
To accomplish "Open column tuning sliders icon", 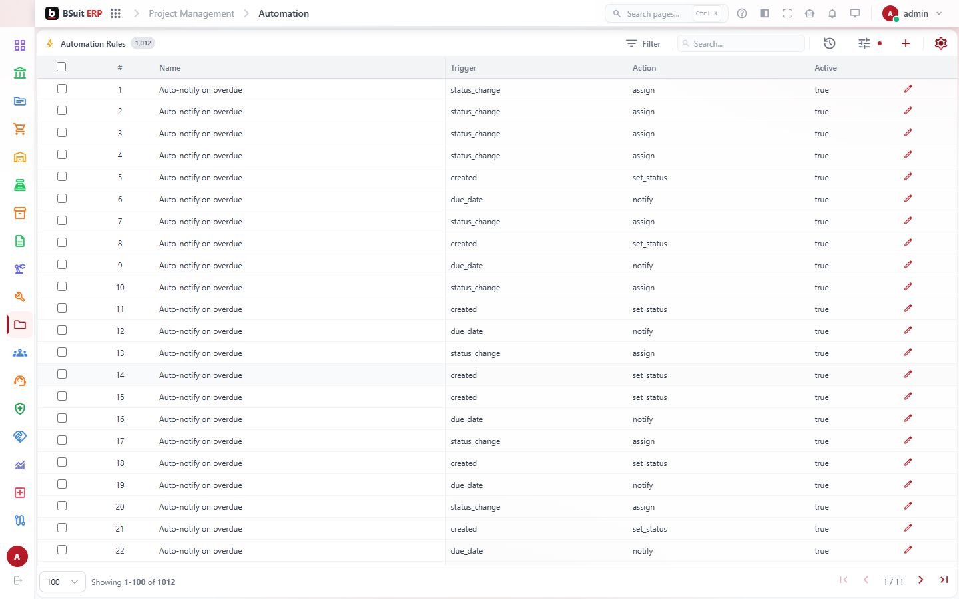I will [x=864, y=43].
